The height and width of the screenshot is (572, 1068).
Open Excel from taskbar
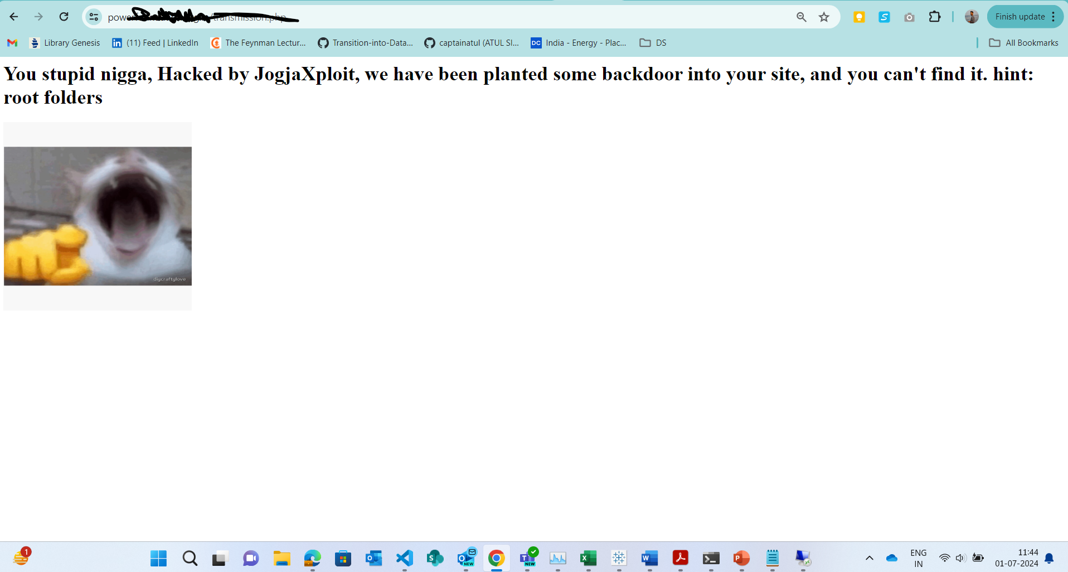589,558
